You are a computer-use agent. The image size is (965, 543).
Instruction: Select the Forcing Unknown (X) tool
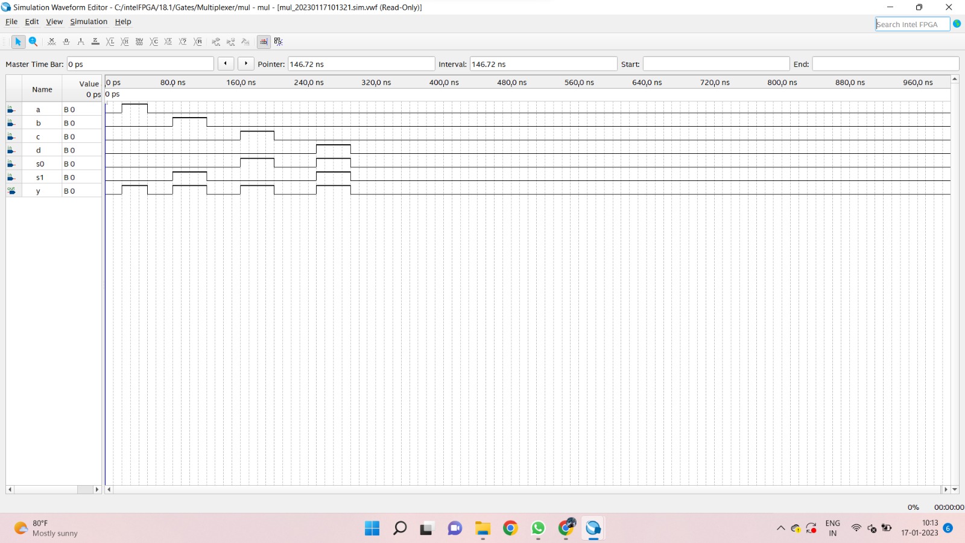(x=52, y=42)
